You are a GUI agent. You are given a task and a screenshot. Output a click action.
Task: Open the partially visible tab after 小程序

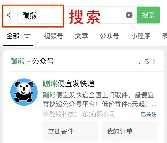tap(164, 36)
